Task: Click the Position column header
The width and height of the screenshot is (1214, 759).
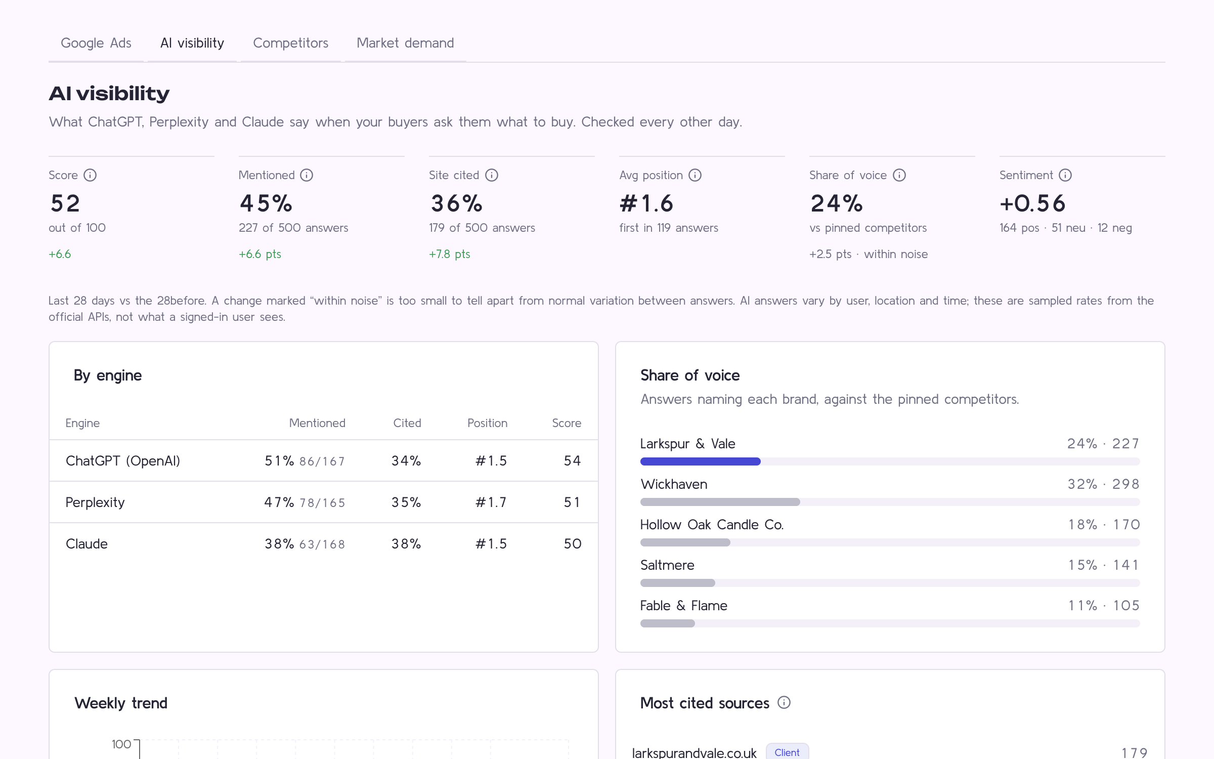Action: [487, 423]
